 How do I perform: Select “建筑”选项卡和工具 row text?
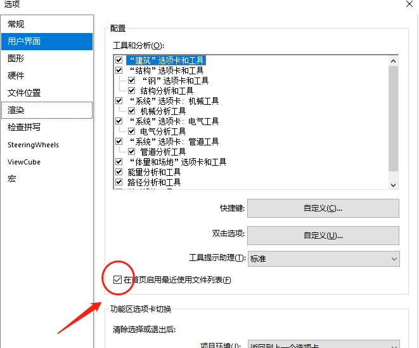[166, 60]
